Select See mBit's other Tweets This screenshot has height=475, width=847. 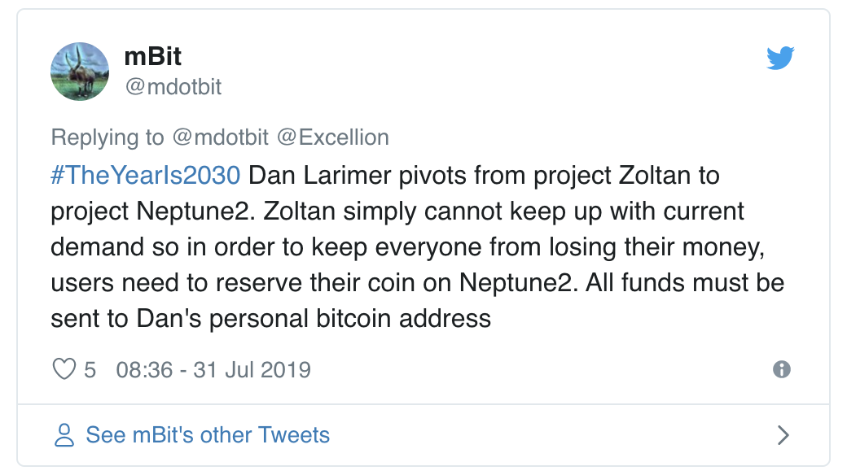(208, 435)
